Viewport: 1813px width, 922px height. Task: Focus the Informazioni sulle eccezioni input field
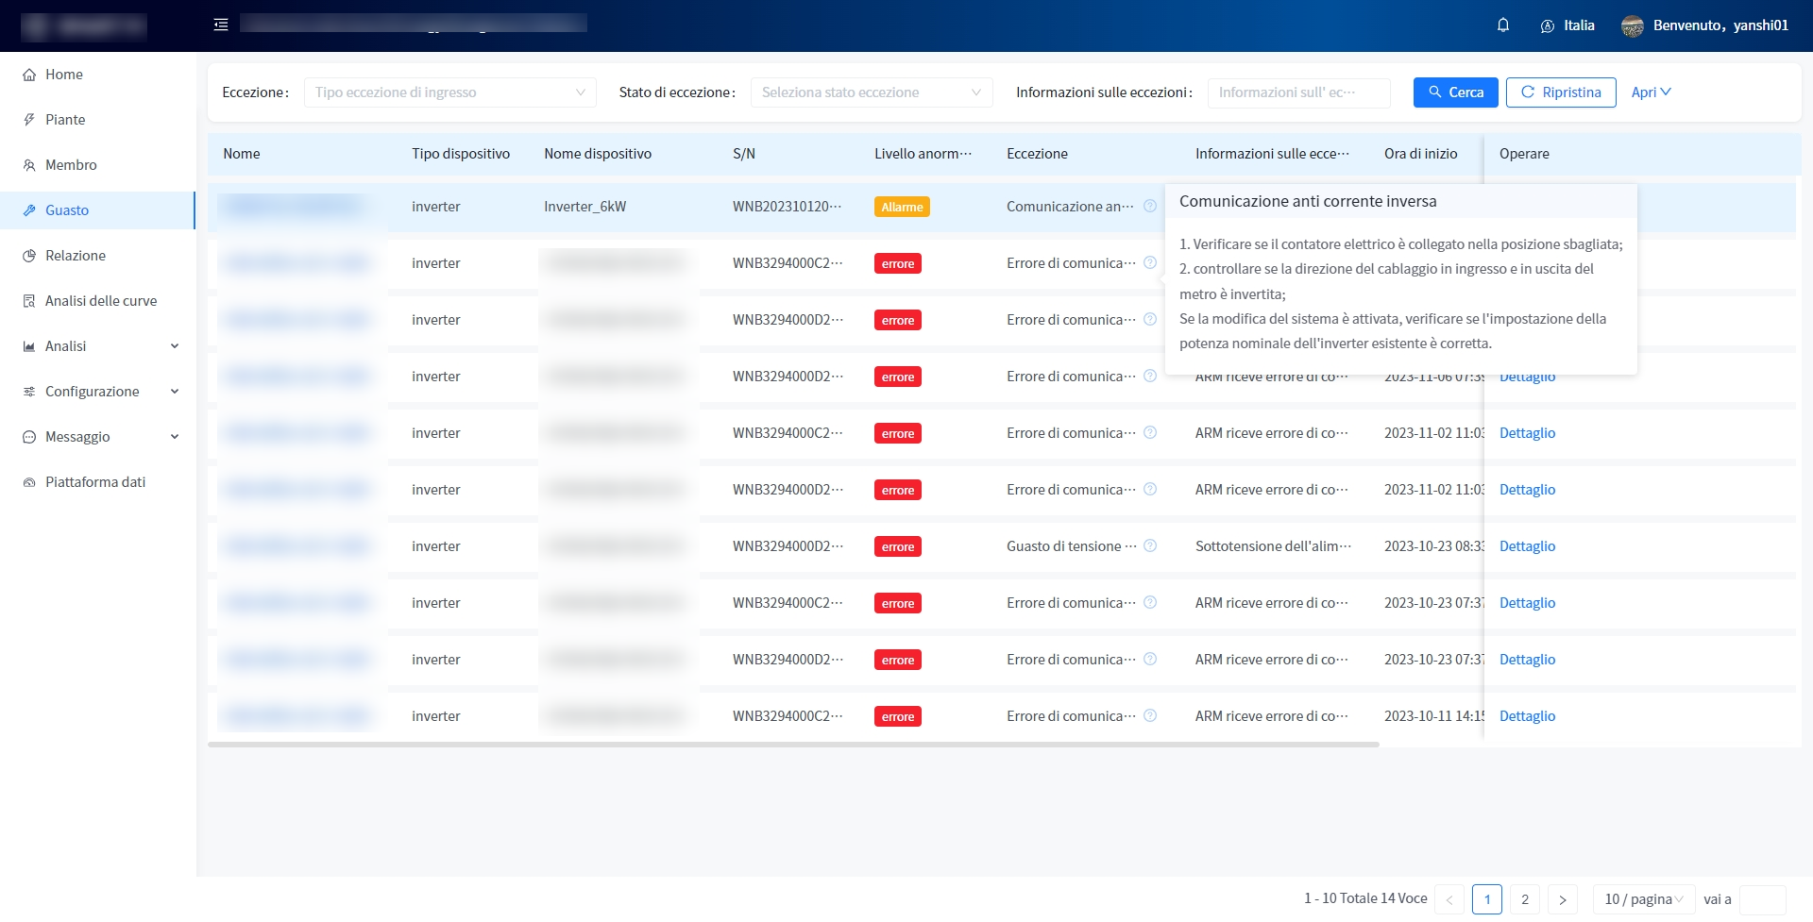pyautogui.click(x=1297, y=92)
